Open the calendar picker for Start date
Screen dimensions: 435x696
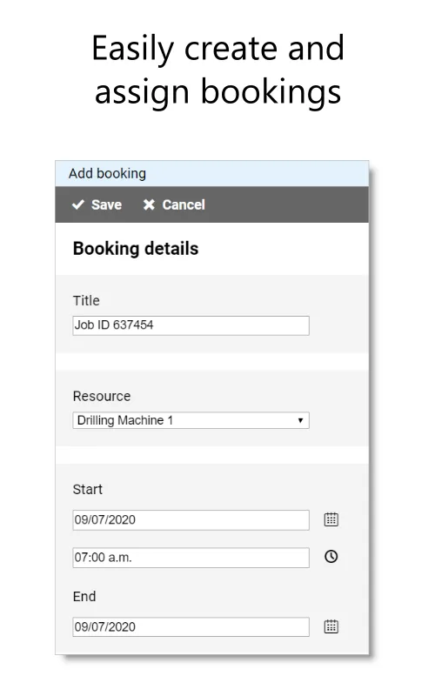tap(331, 519)
